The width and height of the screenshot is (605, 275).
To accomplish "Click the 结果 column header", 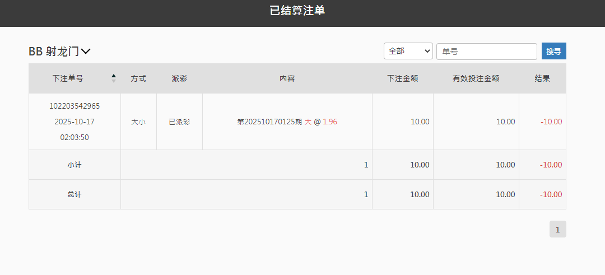I will 542,78.
